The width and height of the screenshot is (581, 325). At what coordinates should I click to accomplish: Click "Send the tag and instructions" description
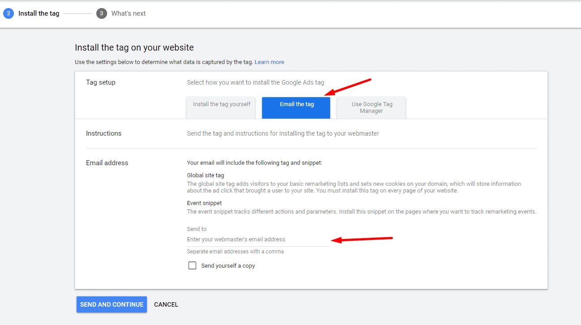(x=283, y=133)
